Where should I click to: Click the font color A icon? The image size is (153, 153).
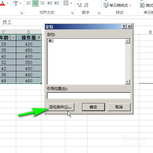point(2,3)
